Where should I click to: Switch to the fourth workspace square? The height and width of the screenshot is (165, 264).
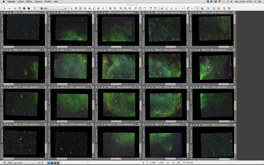coord(58,163)
